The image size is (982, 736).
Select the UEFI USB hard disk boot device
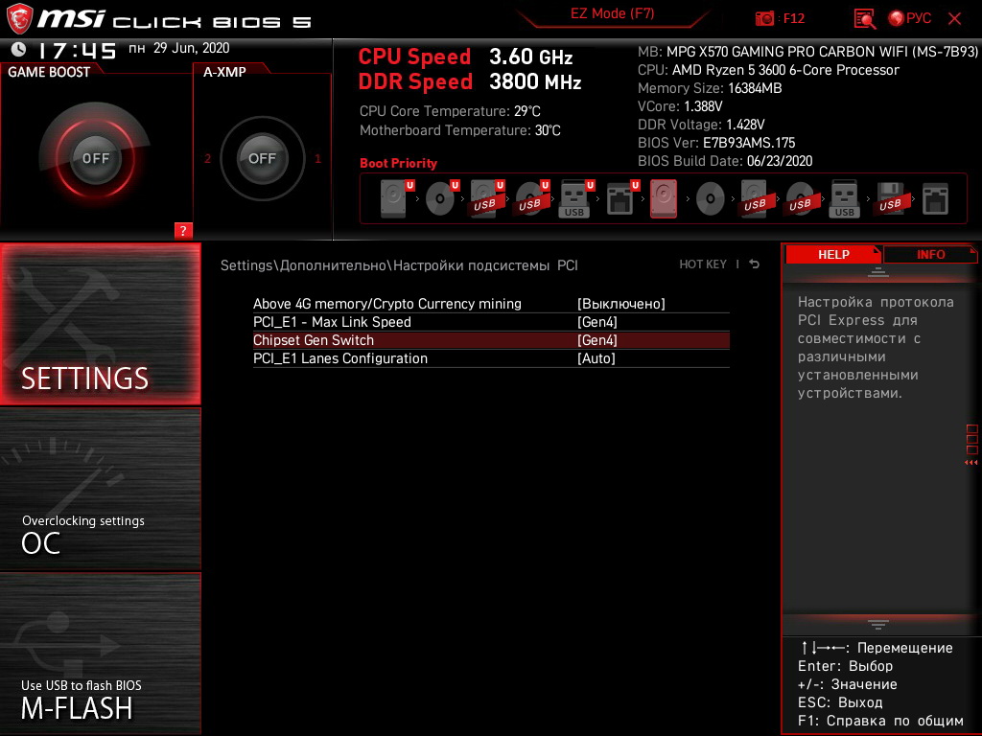pyautogui.click(x=486, y=198)
